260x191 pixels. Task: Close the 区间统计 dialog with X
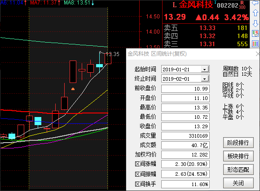(x=257, y=54)
